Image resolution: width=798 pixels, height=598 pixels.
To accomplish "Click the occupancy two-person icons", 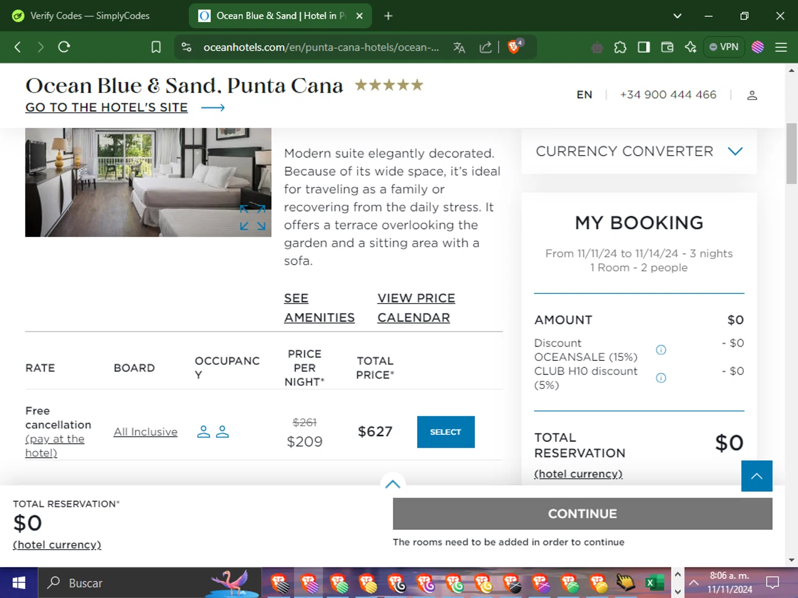I will click(213, 432).
